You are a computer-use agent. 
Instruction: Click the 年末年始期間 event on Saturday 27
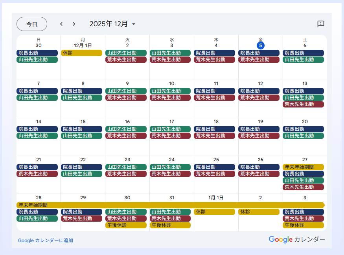[x=303, y=167]
